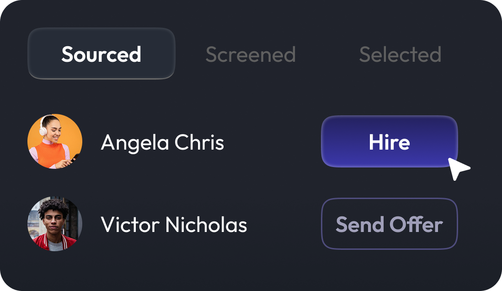502x291 pixels.
Task: Switch to the Sourced tab
Action: click(x=101, y=54)
